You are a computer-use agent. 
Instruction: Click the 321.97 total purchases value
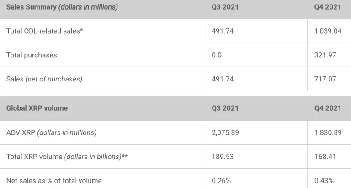coord(325,55)
